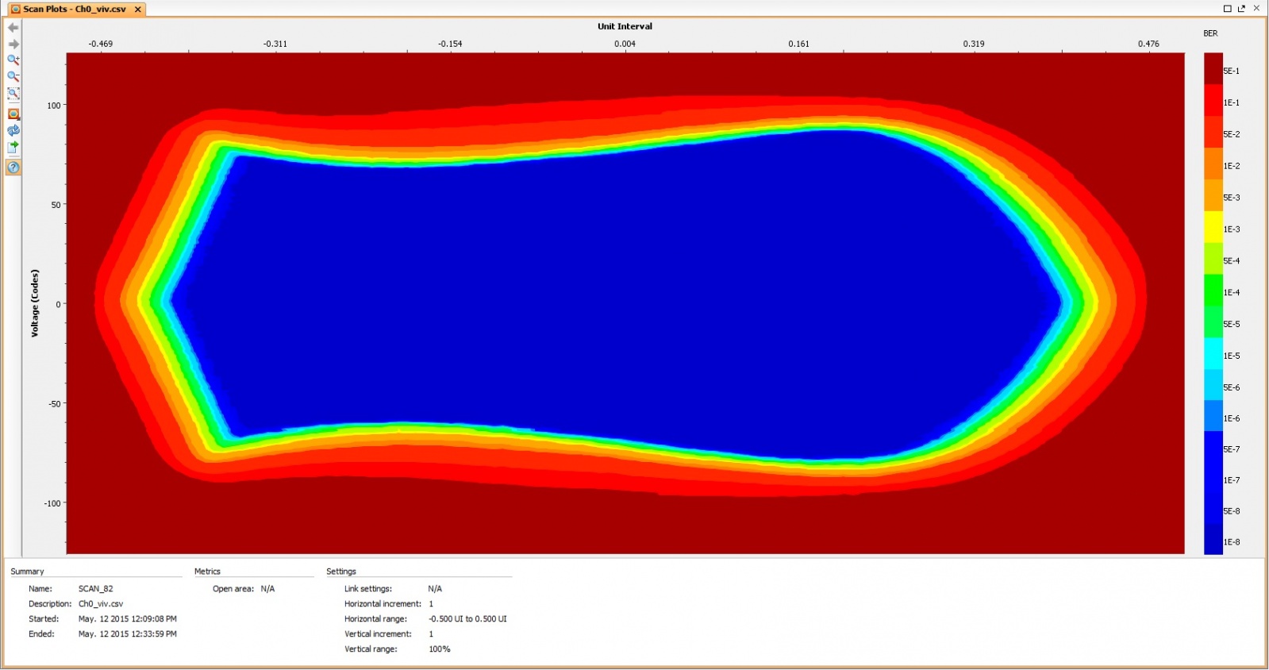Viewport: 1269px width, 670px height.
Task: Click the SCAN_82 name value in Summary
Action: (x=95, y=589)
